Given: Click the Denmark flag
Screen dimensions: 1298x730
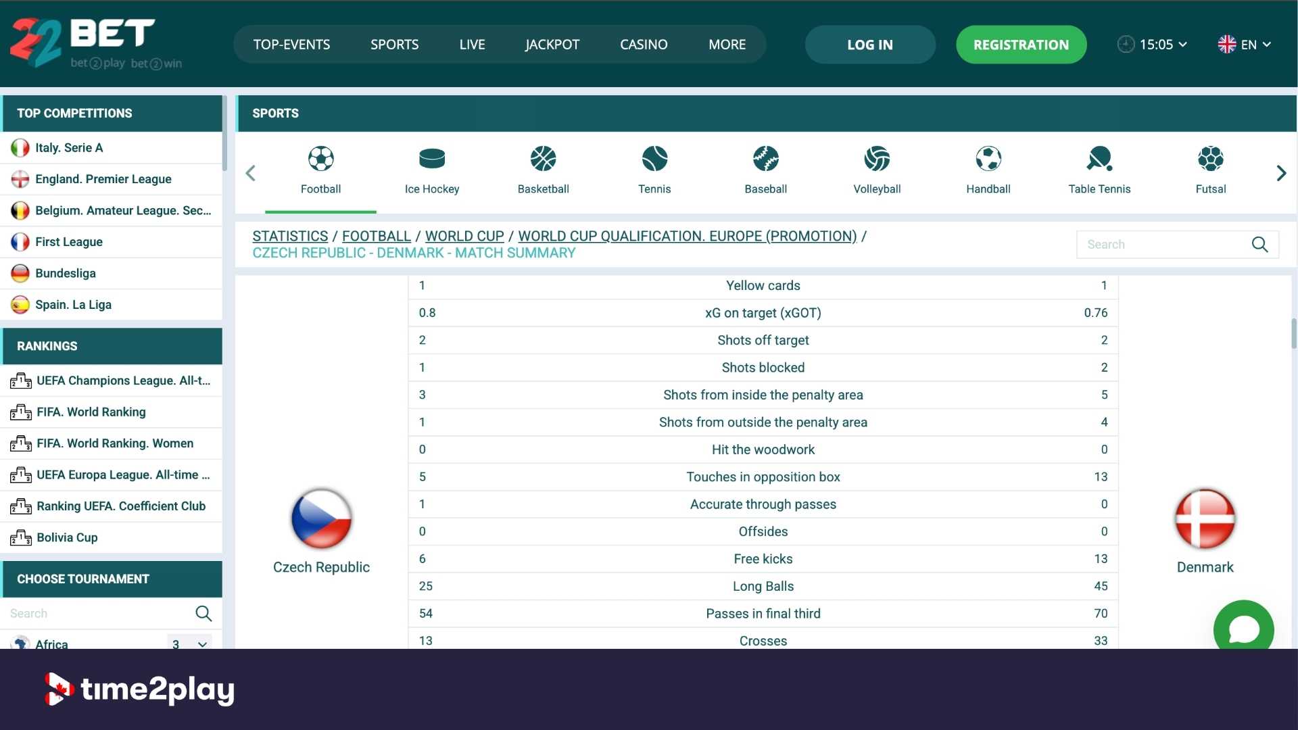Looking at the screenshot, I should [1205, 518].
